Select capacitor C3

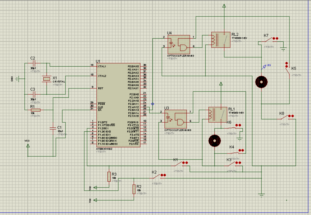pyautogui.click(x=34, y=95)
